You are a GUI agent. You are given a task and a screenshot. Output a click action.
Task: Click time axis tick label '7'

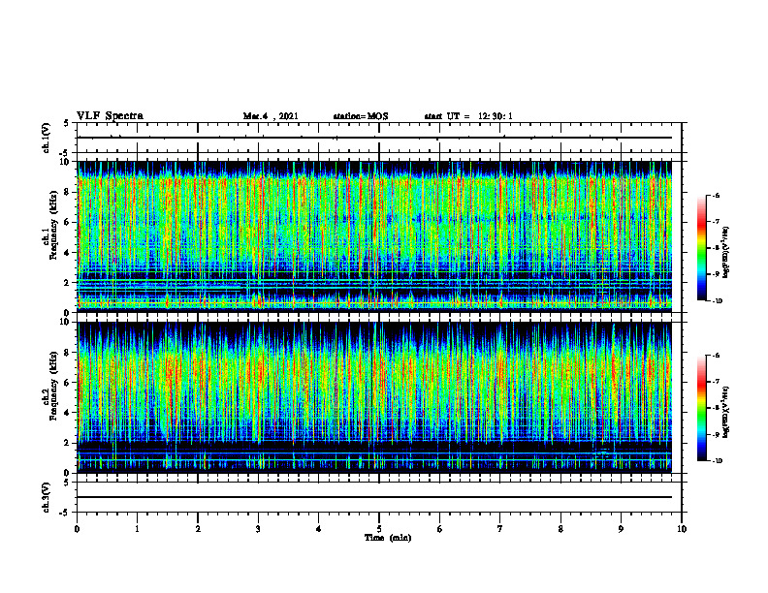[500, 529]
